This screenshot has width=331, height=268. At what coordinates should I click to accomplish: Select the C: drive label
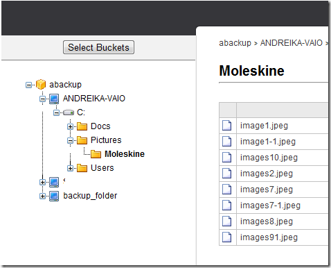pyautogui.click(x=81, y=112)
